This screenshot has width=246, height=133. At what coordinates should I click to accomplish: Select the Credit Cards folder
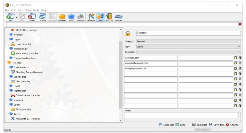tap(18, 77)
